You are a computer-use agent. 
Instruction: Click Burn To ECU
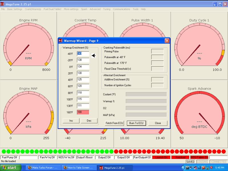pyautogui.click(x=136, y=123)
